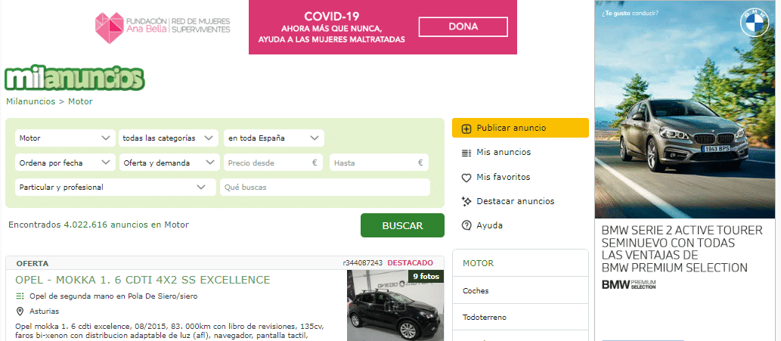The height and width of the screenshot is (341, 781).
Task: Click the Milanuncios breadcrumb link
Action: [x=30, y=101]
